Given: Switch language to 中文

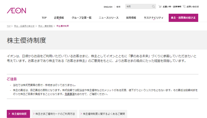Looking at the screenshot, I should coord(118,7).
